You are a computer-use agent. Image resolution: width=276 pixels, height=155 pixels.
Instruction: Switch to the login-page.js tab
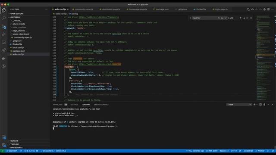tap(221, 9)
